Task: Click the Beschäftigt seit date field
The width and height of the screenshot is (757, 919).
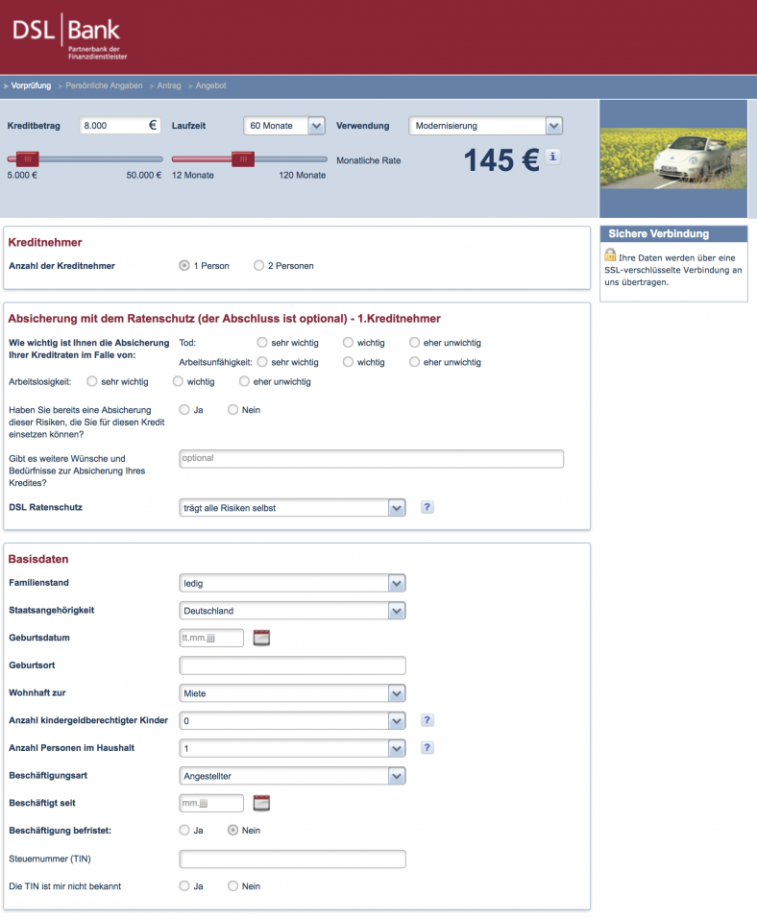Action: (211, 803)
